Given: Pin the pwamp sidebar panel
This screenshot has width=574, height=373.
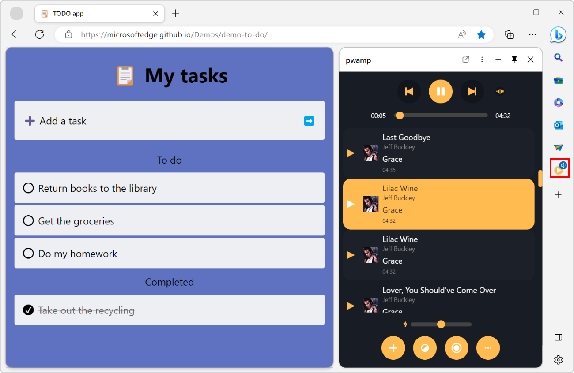Looking at the screenshot, I should coord(514,60).
